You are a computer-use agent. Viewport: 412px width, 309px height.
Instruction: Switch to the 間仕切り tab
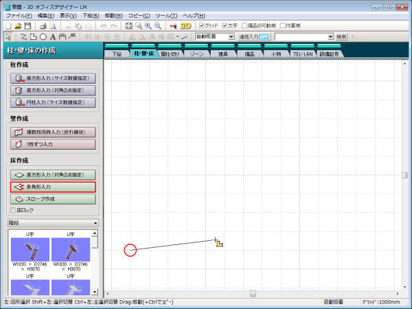coord(171,53)
